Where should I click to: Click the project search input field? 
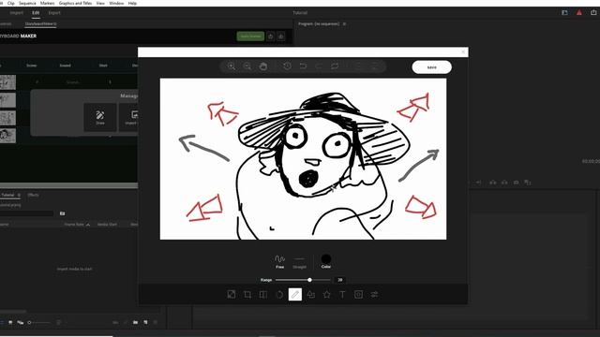(27, 213)
